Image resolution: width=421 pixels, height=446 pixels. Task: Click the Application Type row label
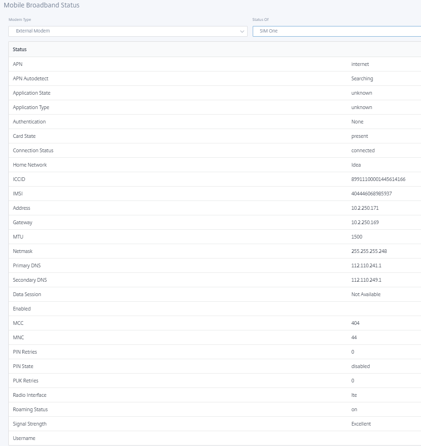[31, 107]
